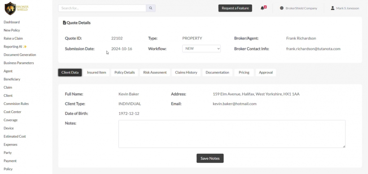Open Device in the sidebar
The width and height of the screenshot is (368, 174).
tap(9, 128)
